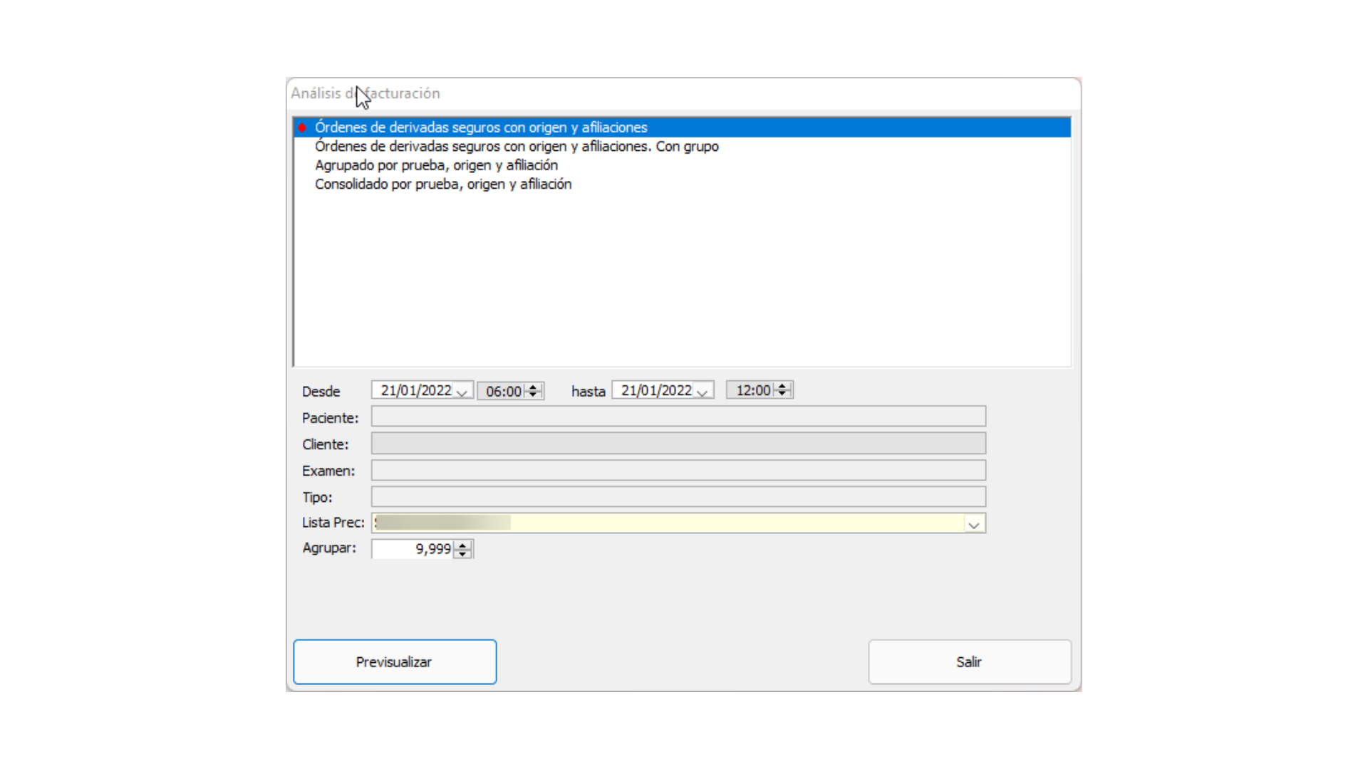Open the Desde date picker dropdown
This screenshot has width=1368, height=769.
[x=462, y=392]
